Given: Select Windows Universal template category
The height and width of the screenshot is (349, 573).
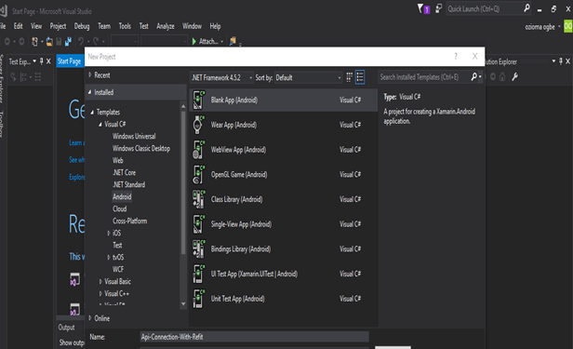Looking at the screenshot, I should (134, 136).
